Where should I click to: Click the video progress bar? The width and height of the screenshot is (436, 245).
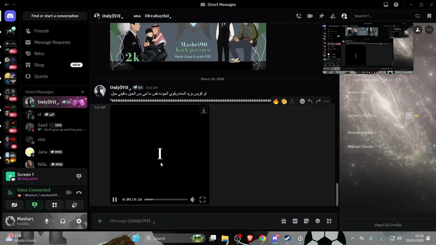(166, 200)
